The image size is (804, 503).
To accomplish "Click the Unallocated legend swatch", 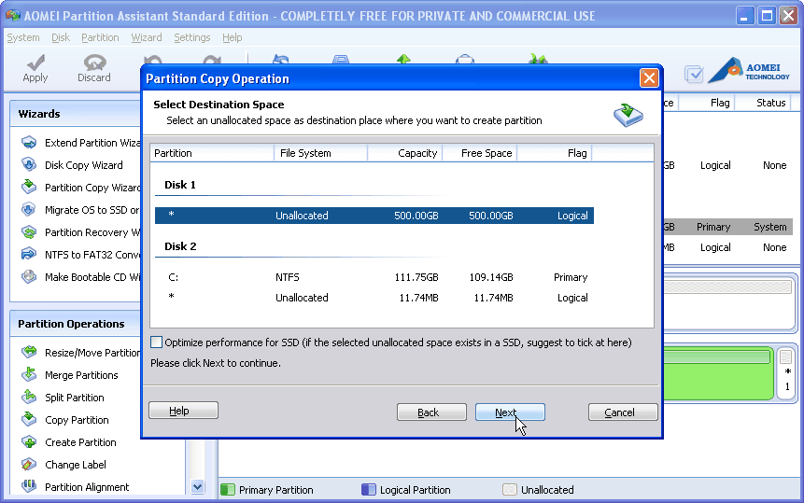I will pos(509,489).
